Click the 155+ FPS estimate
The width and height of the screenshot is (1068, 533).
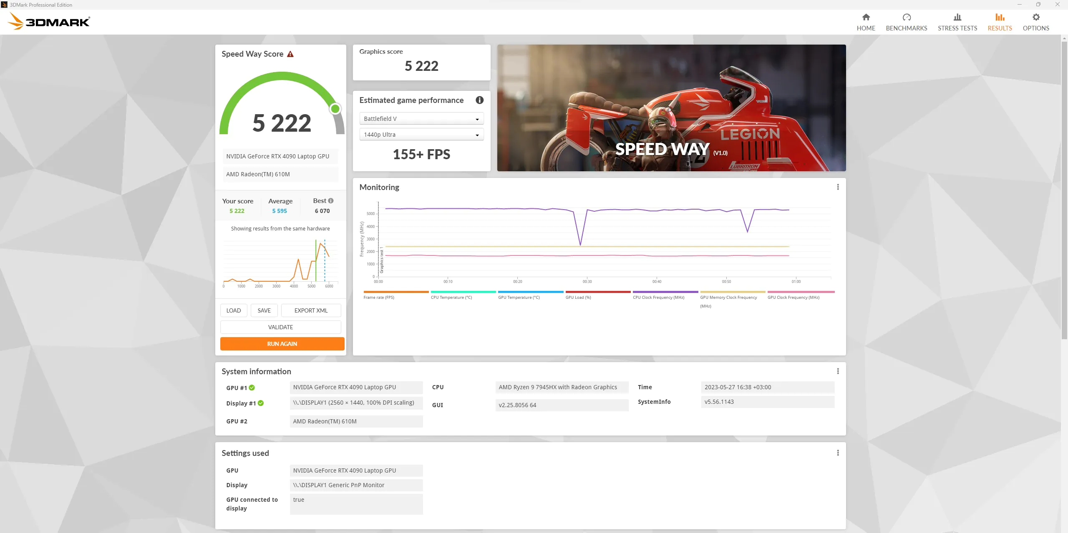tap(421, 154)
